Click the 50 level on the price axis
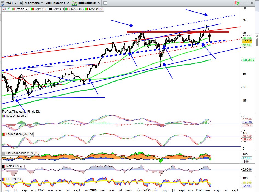259x192 pixels. [244, 87]
